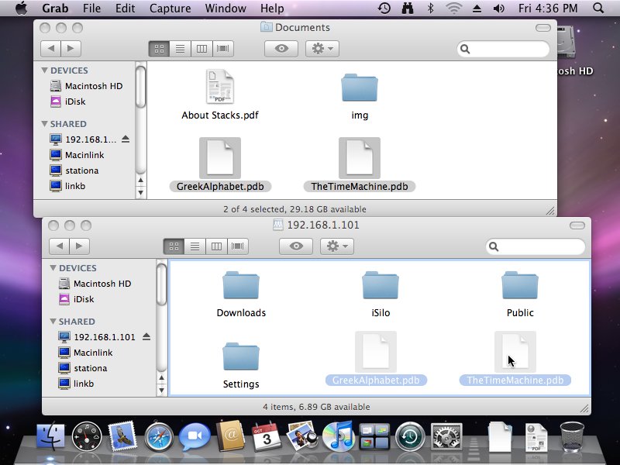Collapse the SHARED section in lower sidebar

point(53,322)
